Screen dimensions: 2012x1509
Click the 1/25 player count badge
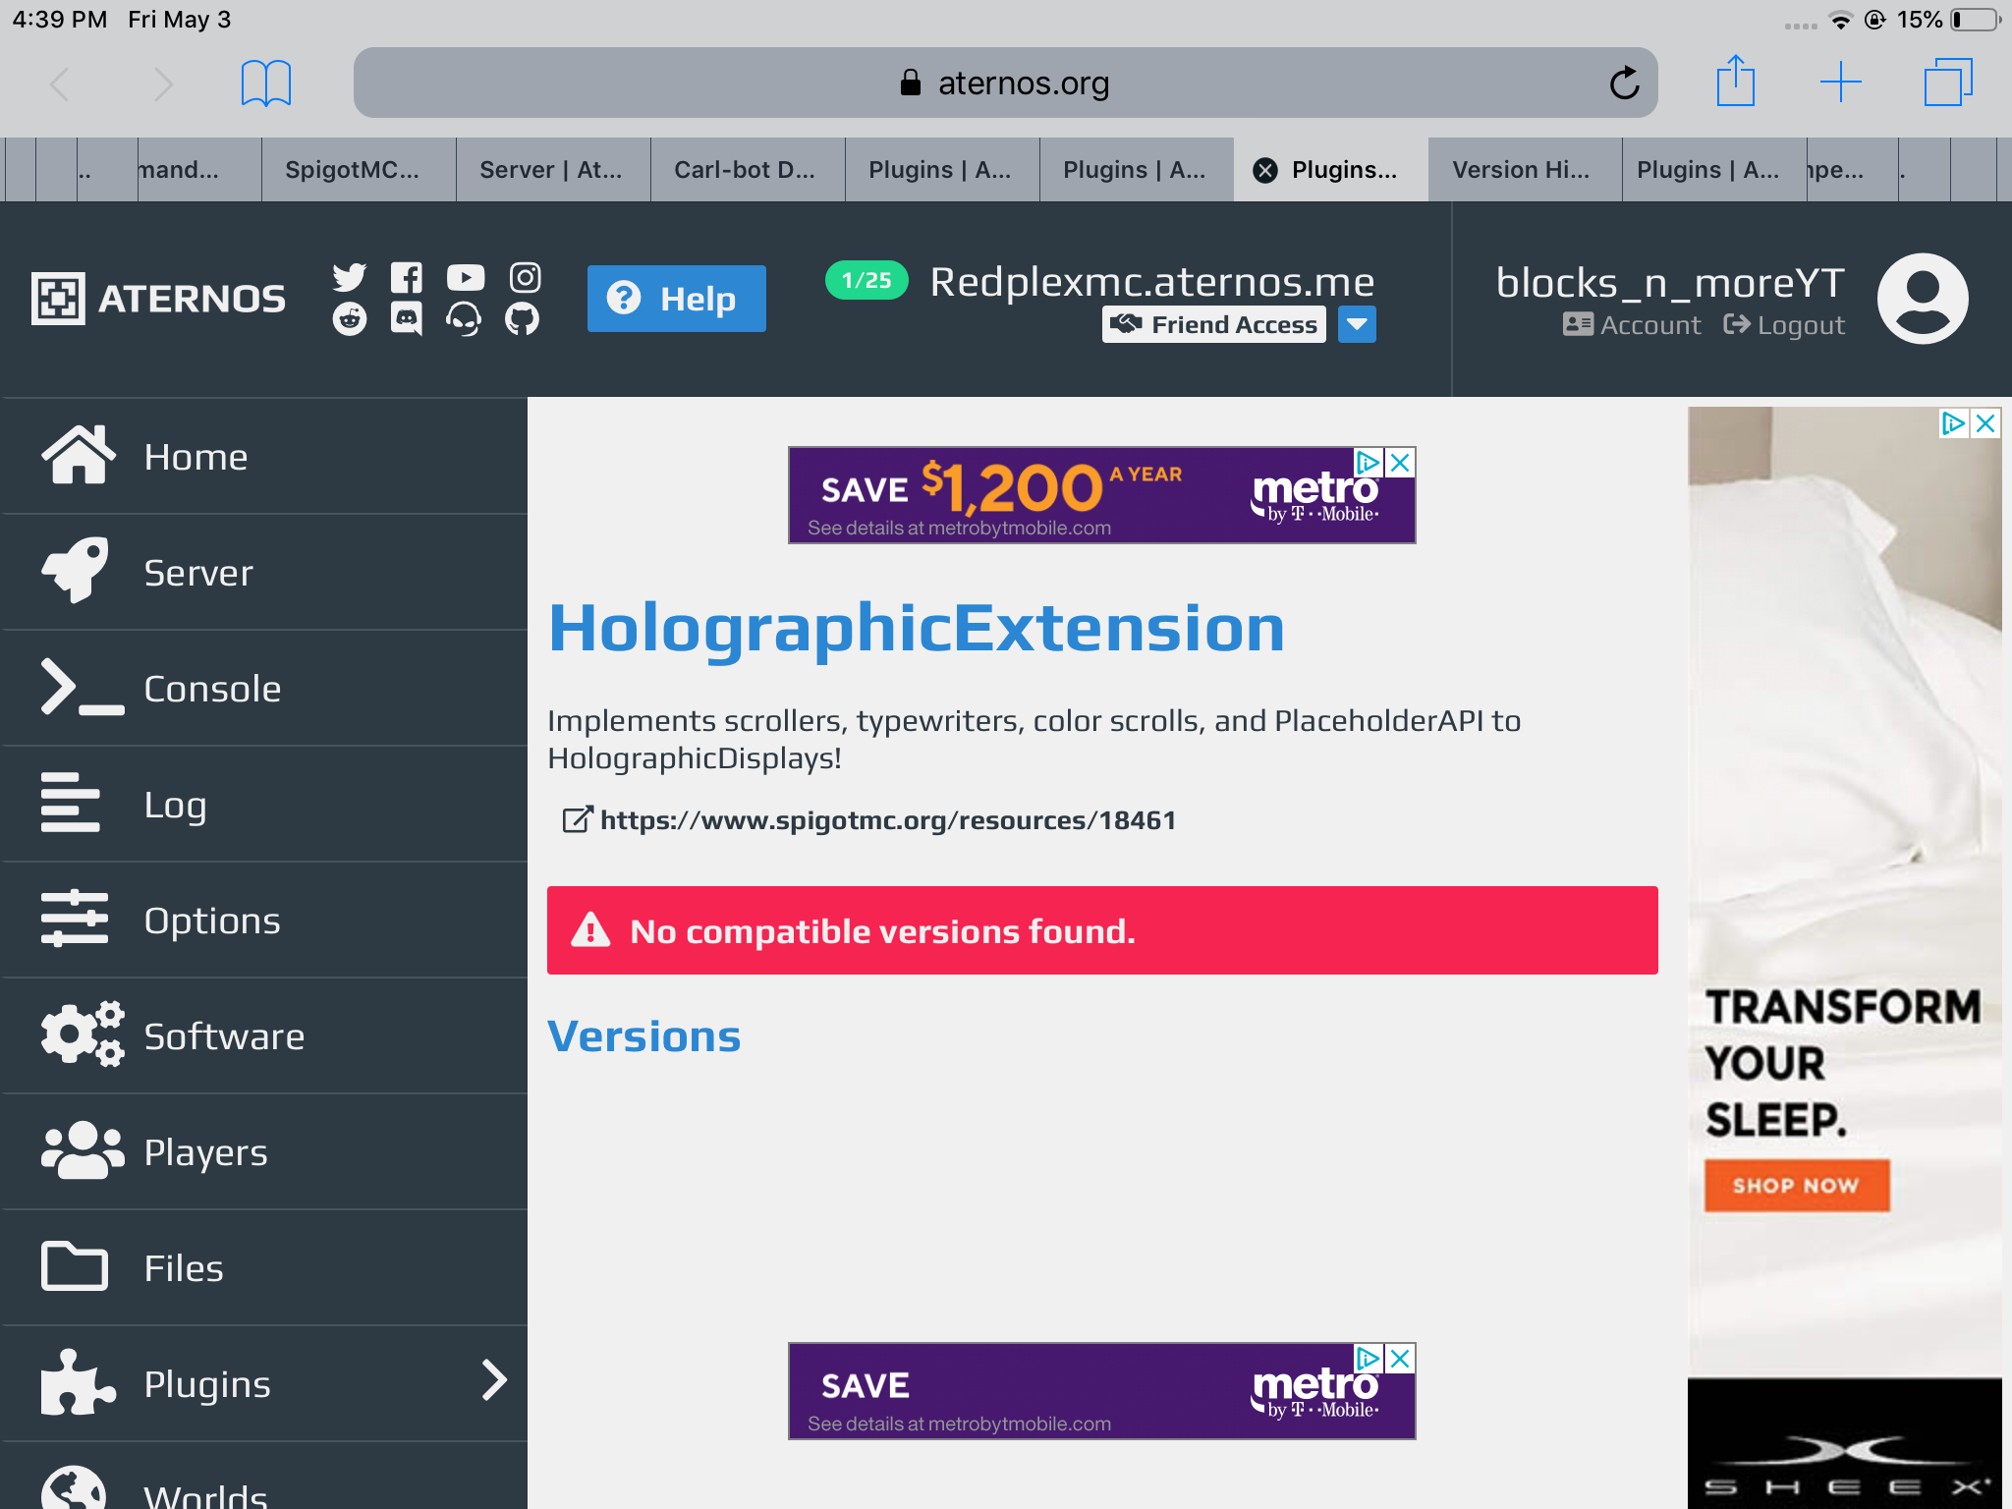click(x=866, y=281)
